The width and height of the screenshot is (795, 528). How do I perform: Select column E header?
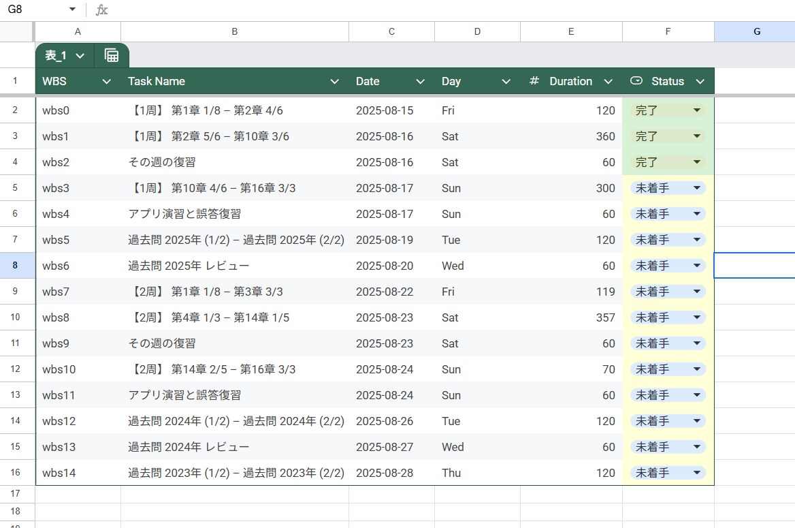click(571, 31)
